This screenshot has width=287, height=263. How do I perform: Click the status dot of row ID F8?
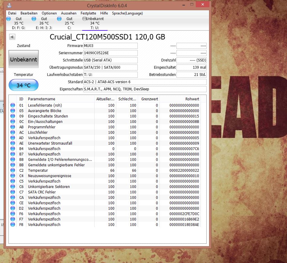(x=13, y=224)
